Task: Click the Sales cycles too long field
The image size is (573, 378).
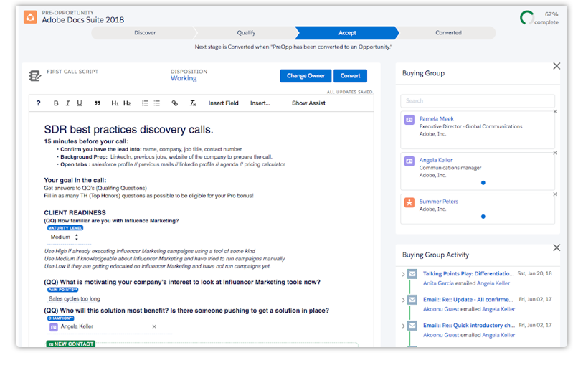Action: [x=74, y=298]
